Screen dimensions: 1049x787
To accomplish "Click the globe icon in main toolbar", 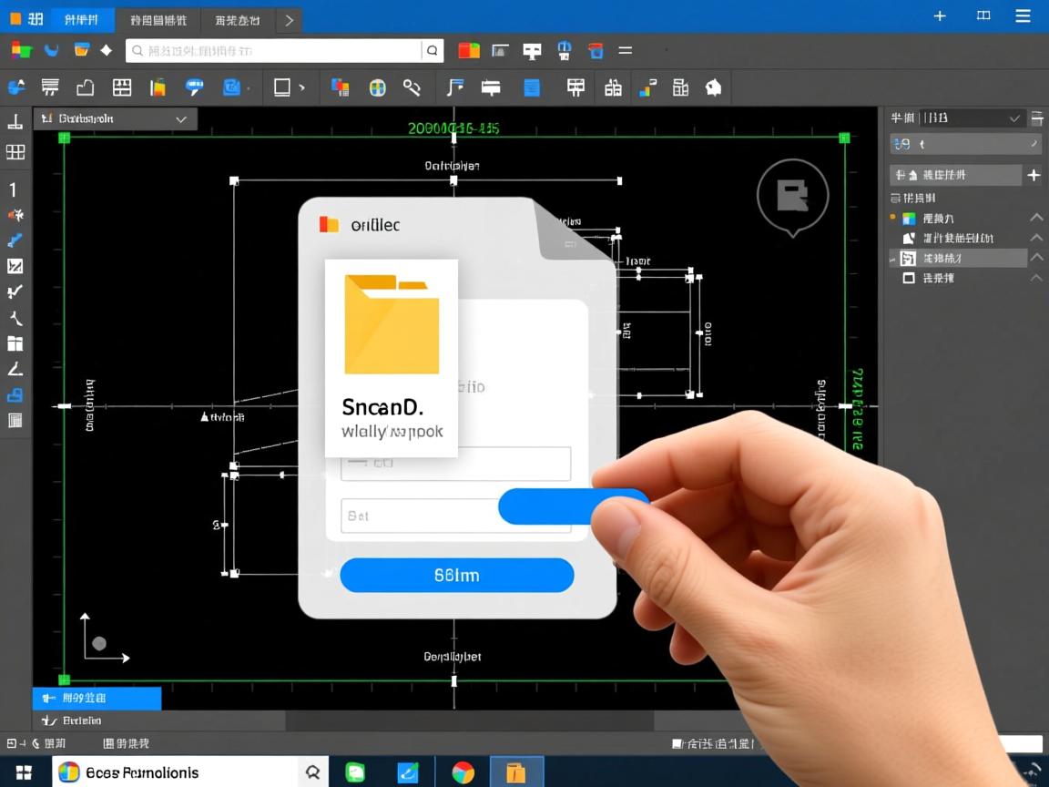I will tap(377, 87).
